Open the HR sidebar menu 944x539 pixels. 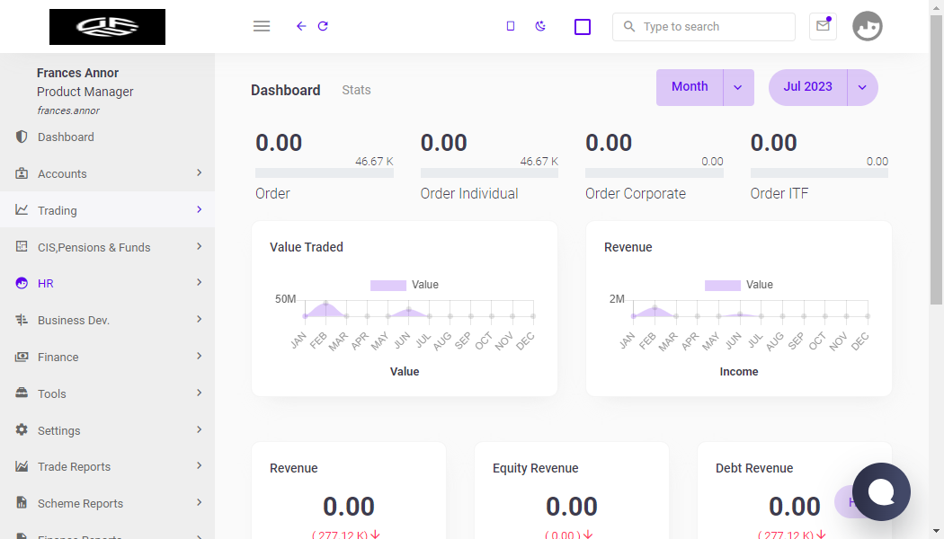click(107, 283)
